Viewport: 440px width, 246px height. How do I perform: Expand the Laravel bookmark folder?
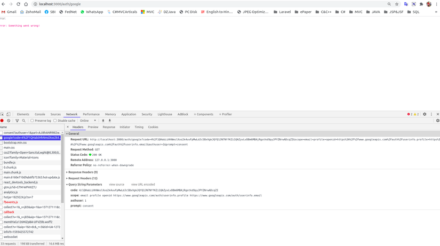[282, 12]
